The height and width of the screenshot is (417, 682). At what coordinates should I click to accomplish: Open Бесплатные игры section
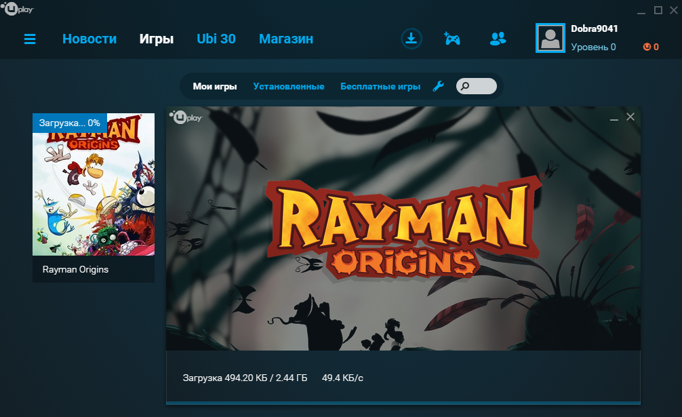tap(380, 87)
